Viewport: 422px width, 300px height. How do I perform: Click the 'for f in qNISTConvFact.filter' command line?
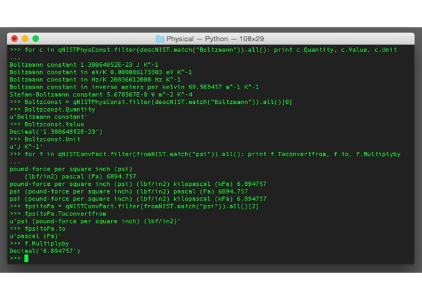point(205,154)
